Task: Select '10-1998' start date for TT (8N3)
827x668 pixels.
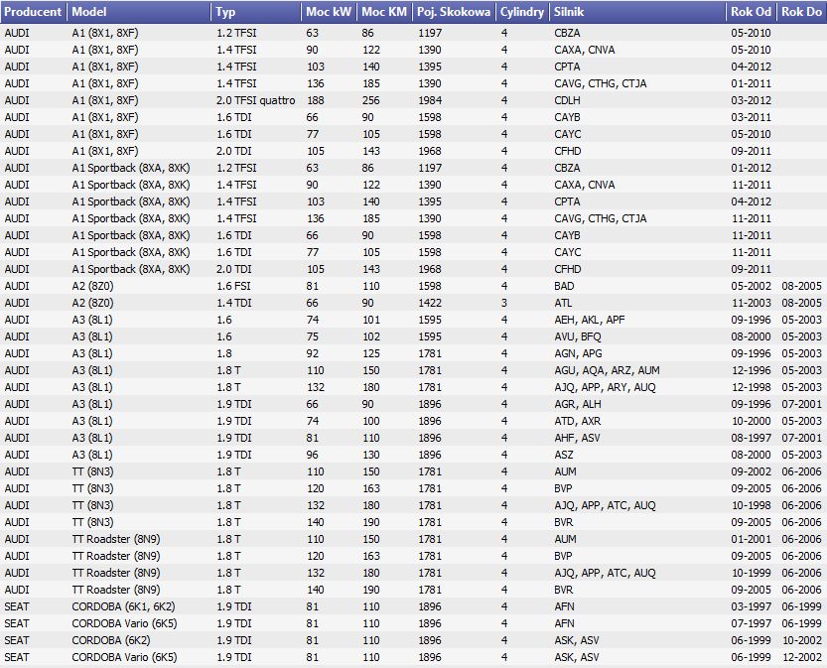Action: 751,505
